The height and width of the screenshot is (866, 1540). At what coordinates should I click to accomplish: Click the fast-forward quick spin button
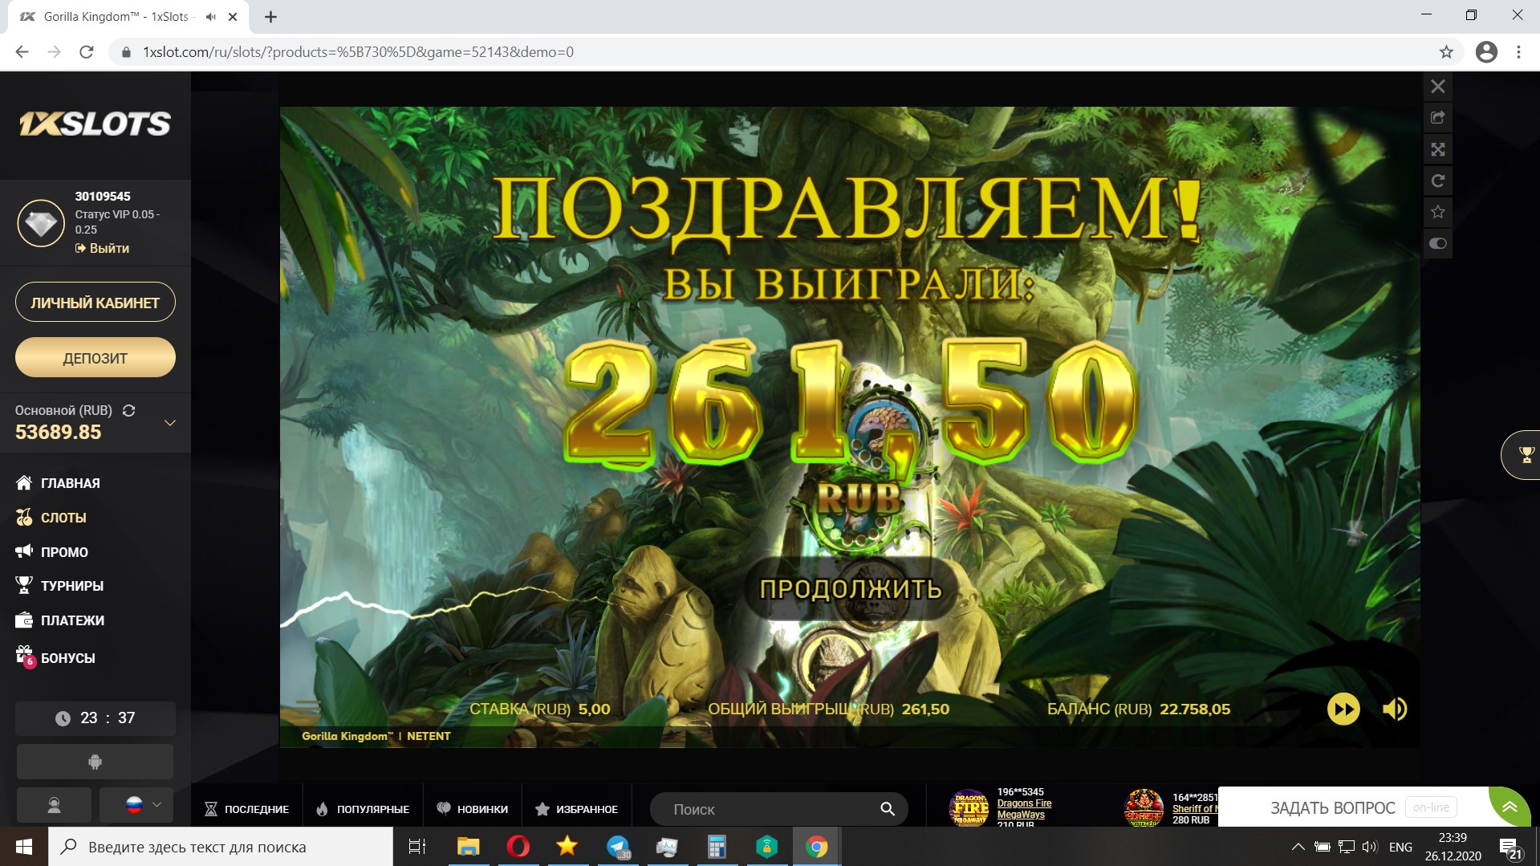pos(1343,709)
